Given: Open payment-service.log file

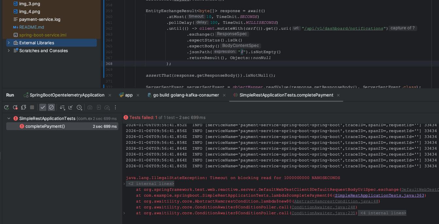Looking at the screenshot, I should click(40, 19).
